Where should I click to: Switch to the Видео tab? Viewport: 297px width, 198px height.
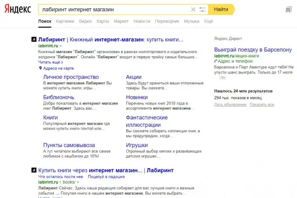click(85, 21)
